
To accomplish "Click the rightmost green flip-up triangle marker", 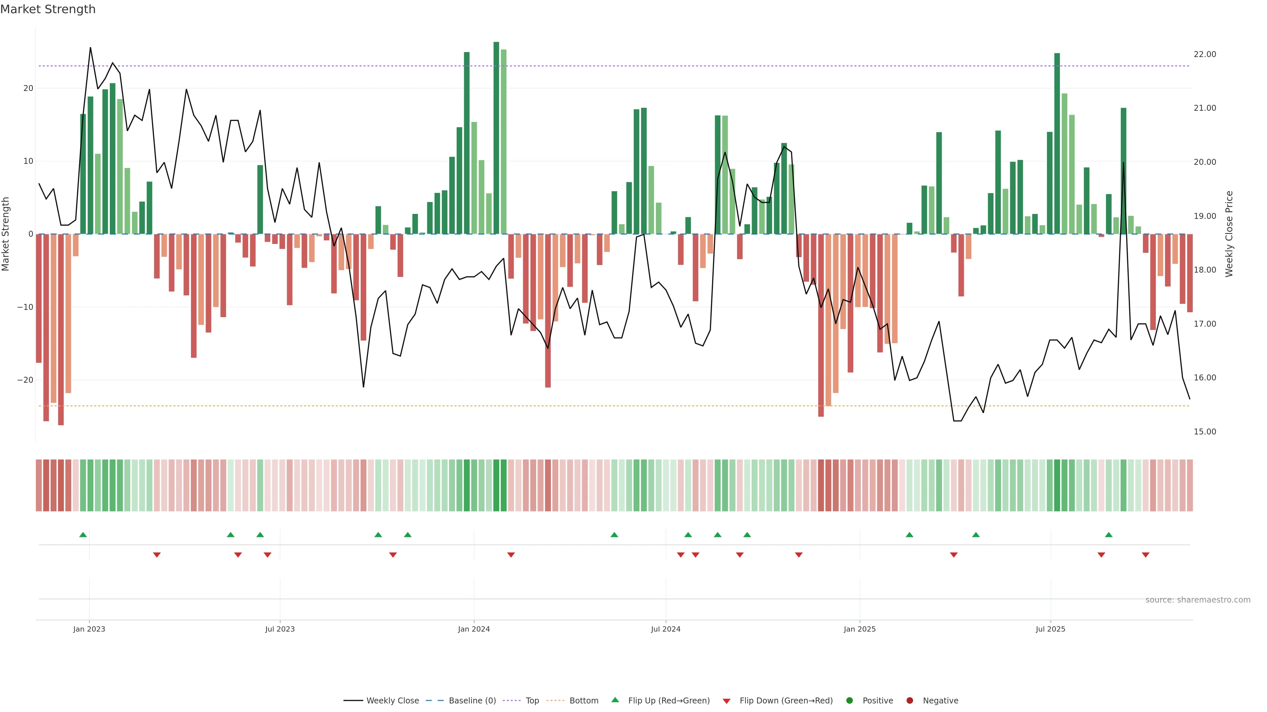I will (x=1109, y=535).
